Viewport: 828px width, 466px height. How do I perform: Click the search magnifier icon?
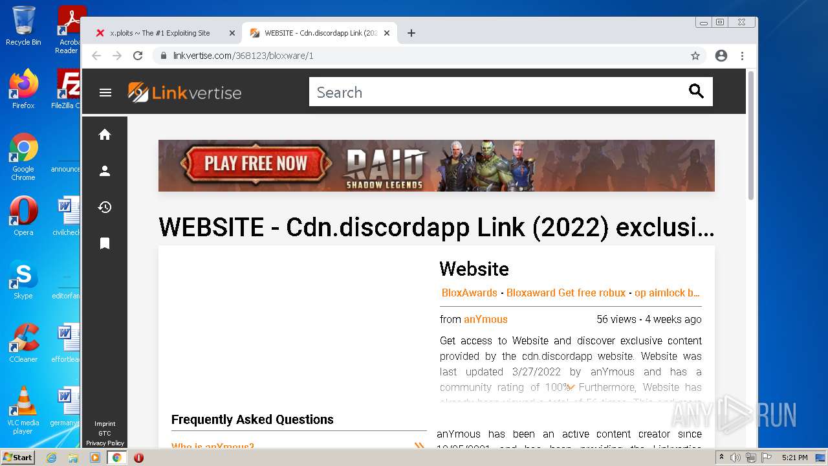(x=696, y=91)
